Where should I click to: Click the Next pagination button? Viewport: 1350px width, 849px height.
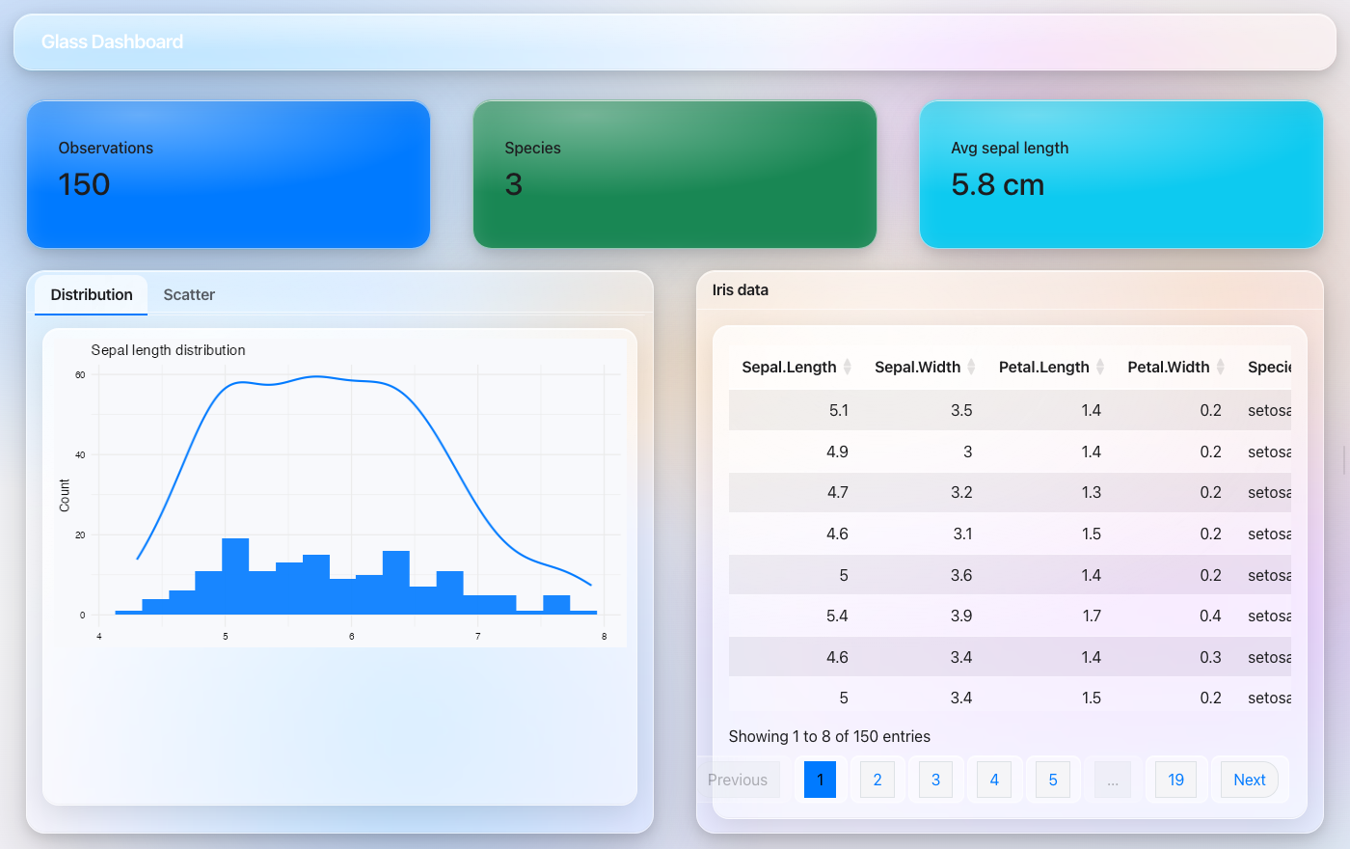pos(1250,780)
